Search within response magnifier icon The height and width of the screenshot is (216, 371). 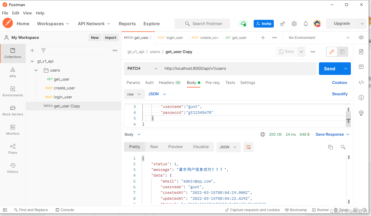click(343, 147)
